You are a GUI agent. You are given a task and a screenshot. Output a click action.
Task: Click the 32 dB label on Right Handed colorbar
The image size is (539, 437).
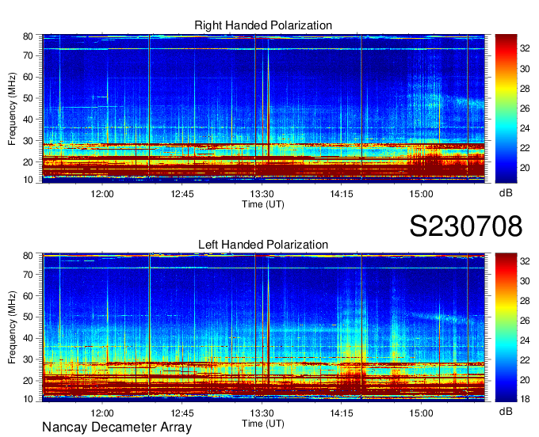pyautogui.click(x=525, y=48)
